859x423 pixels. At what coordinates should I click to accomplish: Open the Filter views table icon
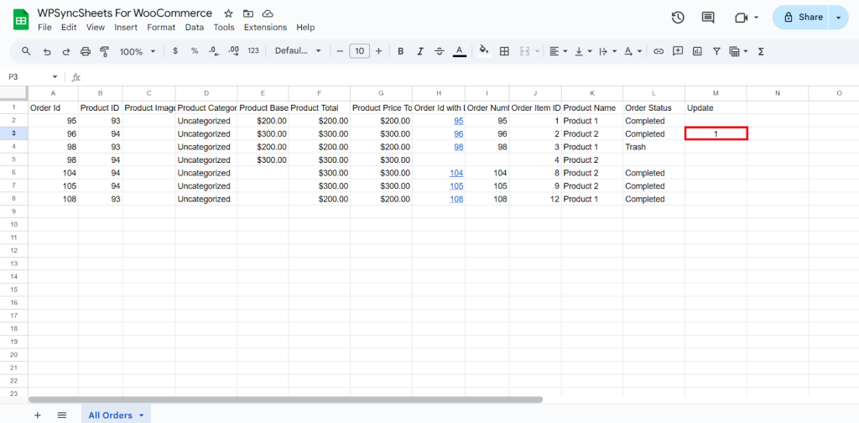(735, 51)
